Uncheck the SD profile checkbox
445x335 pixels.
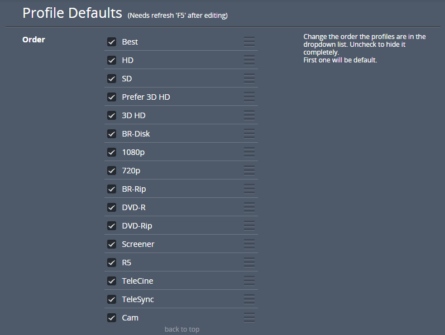tap(112, 79)
